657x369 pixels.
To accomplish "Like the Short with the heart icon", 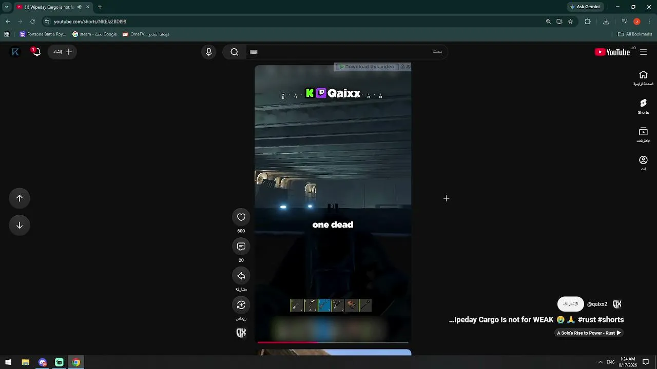I will (241, 217).
